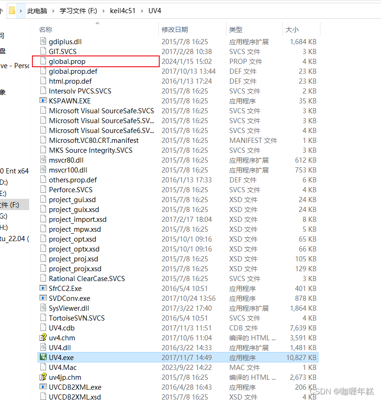The width and height of the screenshot is (381, 400).
Task: Sort files by 大小 column header
Action: (292, 30)
